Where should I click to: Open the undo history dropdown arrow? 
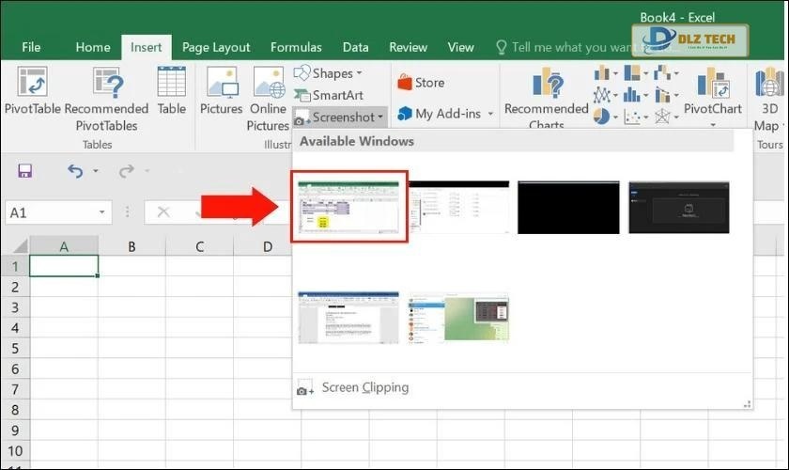click(x=95, y=171)
